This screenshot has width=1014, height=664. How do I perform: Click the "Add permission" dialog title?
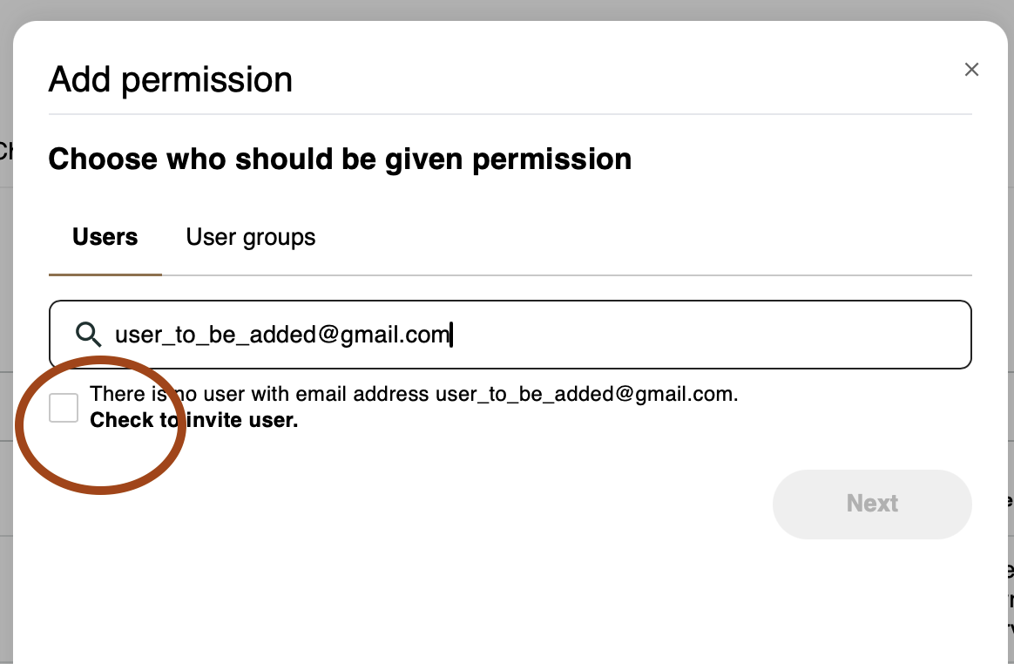[171, 79]
